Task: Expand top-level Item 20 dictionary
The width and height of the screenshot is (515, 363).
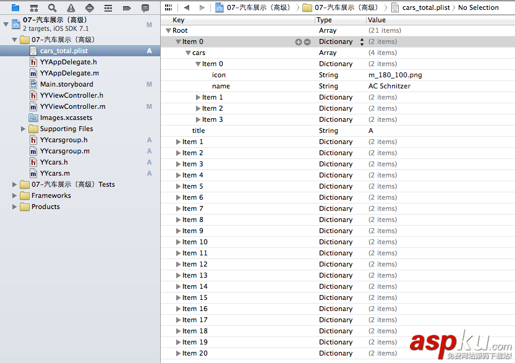Action: pyautogui.click(x=178, y=354)
